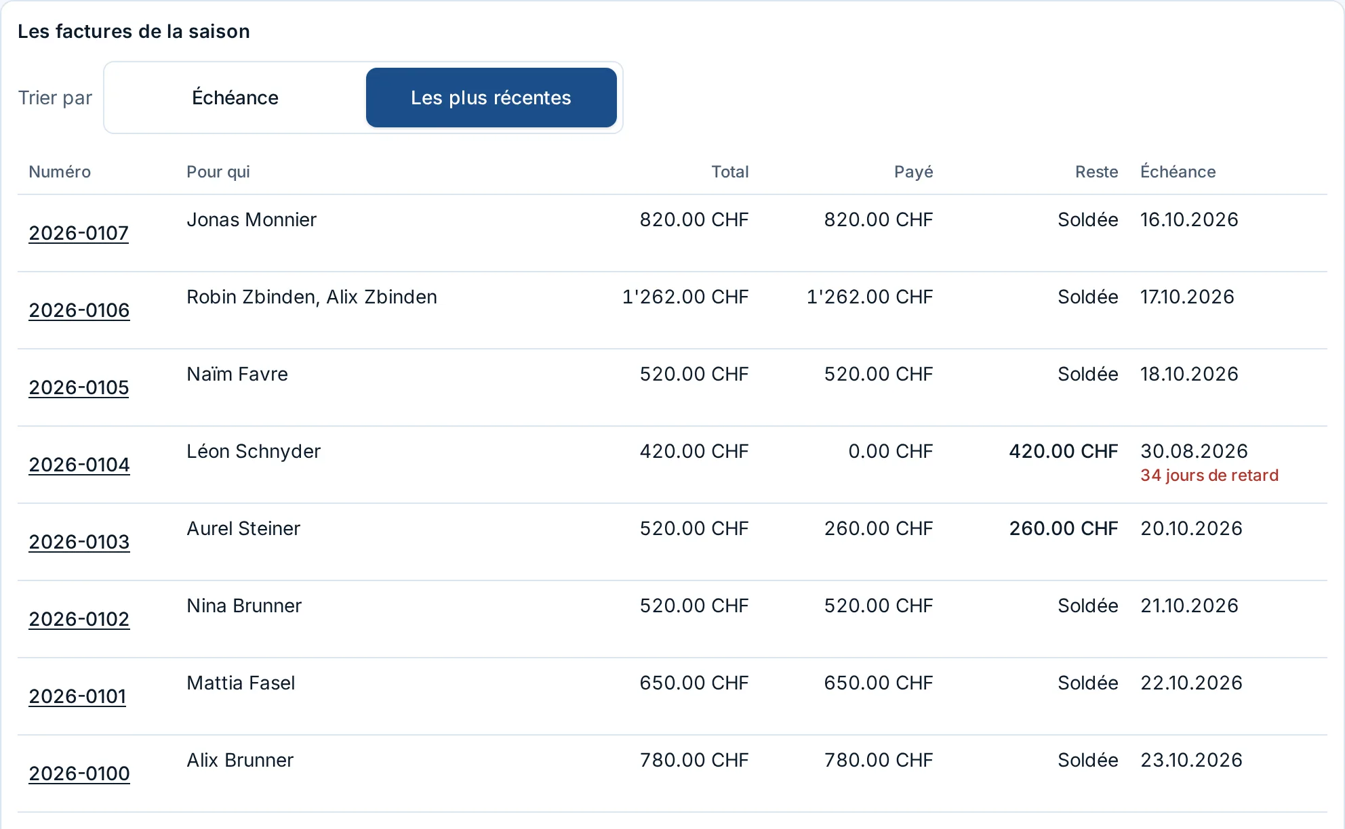This screenshot has height=829, width=1345.
Task: Click the 'Les factures de la saison' heading
Action: tap(134, 31)
